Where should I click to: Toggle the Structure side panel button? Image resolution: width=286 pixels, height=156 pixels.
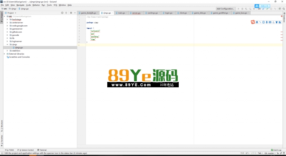tap(2, 126)
